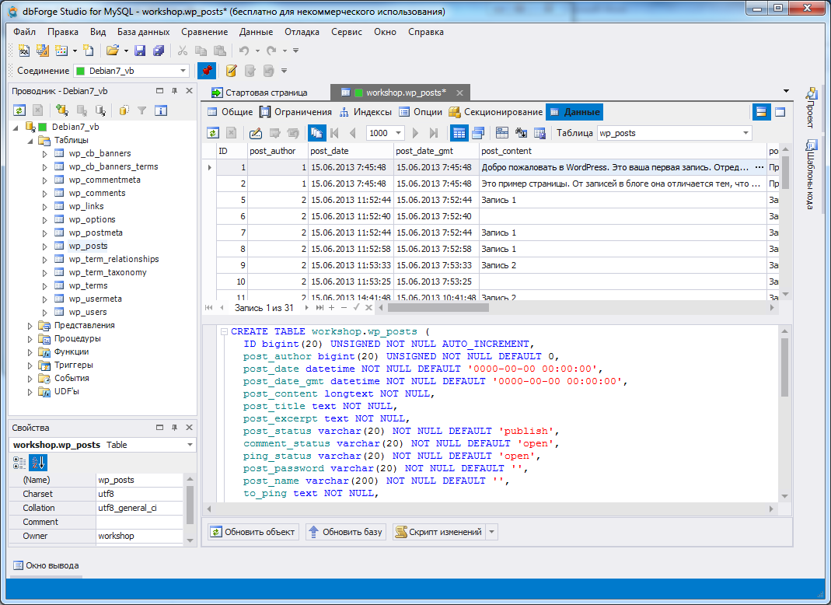Expand the Представления folder
Screen dimensions: 831x605
(x=30, y=326)
